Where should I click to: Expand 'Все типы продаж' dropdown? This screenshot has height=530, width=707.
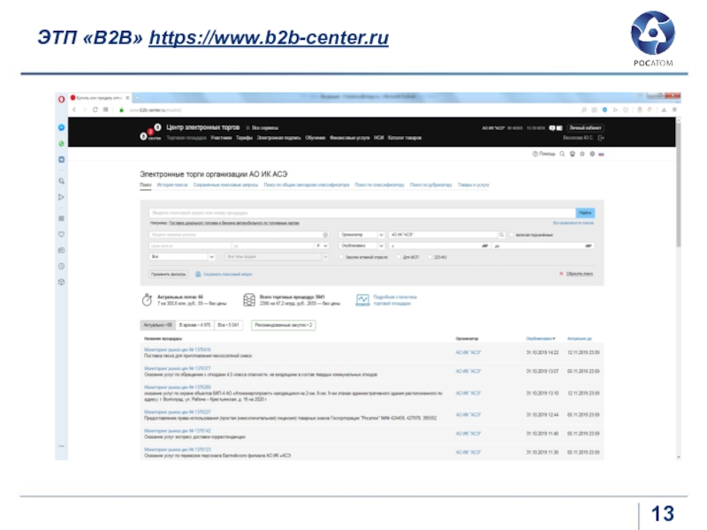click(277, 256)
